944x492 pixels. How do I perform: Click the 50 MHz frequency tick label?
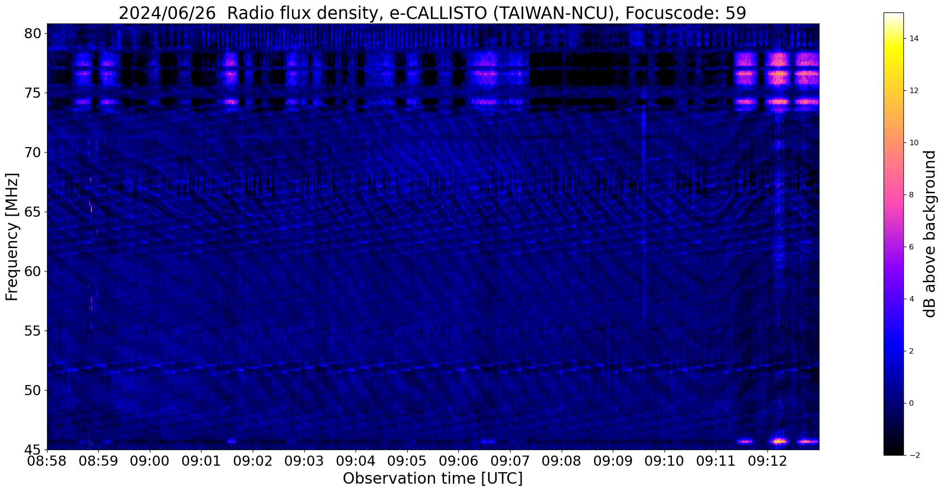pos(33,390)
